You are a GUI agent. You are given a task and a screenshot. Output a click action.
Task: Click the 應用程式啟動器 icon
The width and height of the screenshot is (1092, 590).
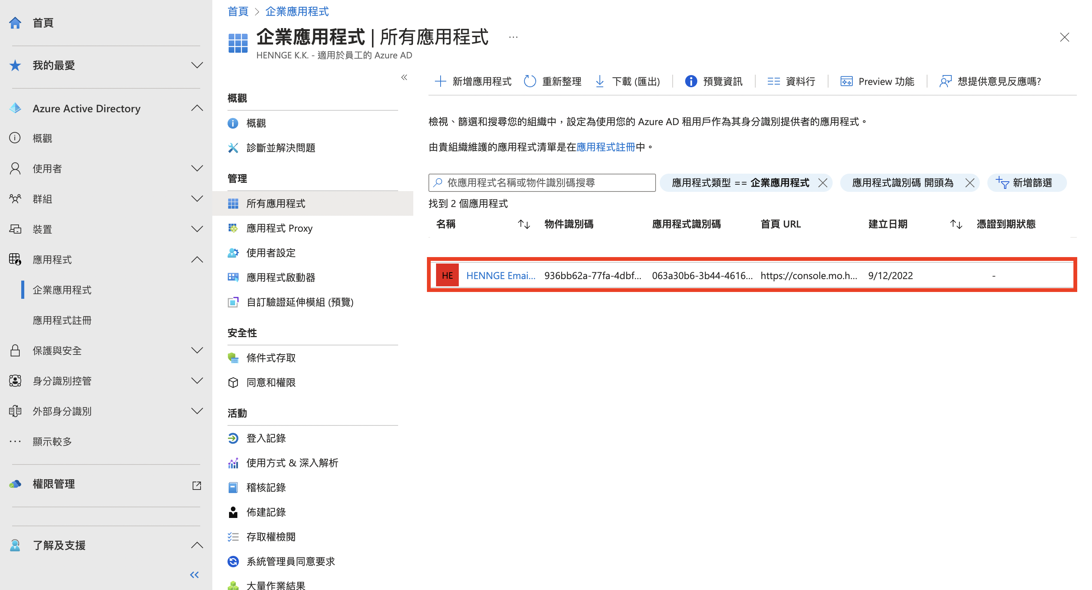tap(233, 277)
